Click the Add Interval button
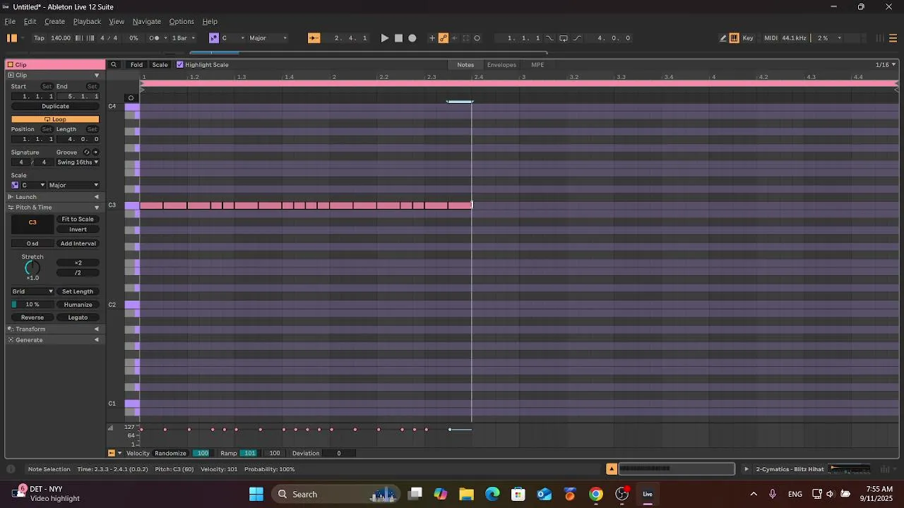 point(78,244)
